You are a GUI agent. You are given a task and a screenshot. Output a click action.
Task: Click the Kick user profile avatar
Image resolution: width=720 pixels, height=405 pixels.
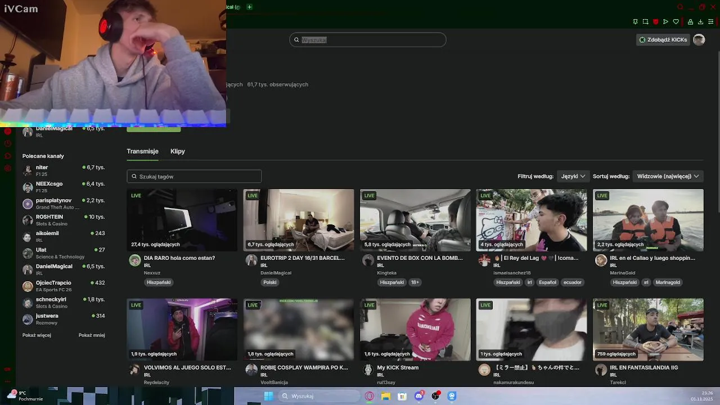[x=699, y=39]
